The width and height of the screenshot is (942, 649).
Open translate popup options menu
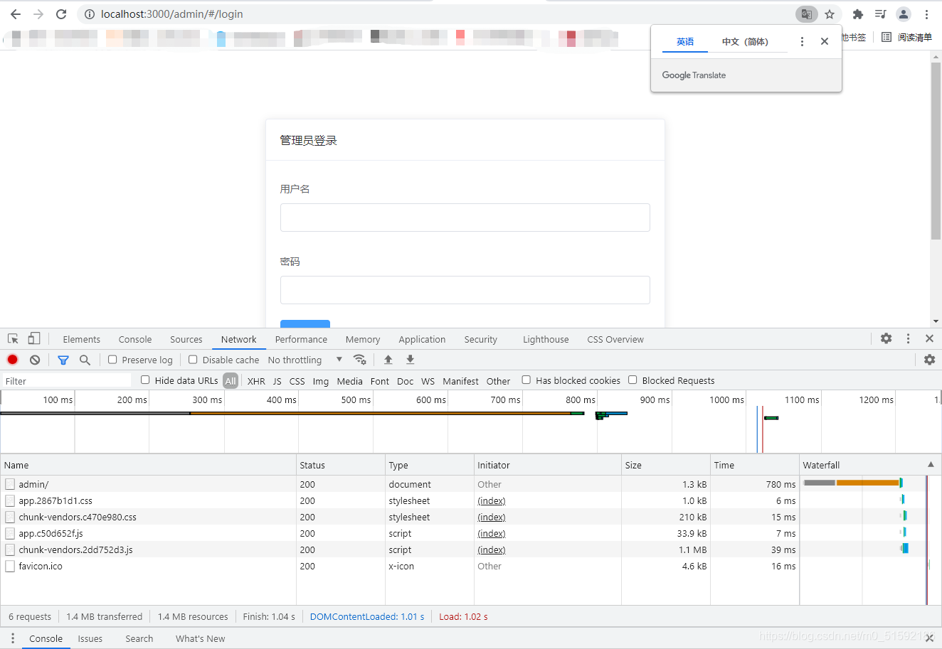pyautogui.click(x=802, y=42)
